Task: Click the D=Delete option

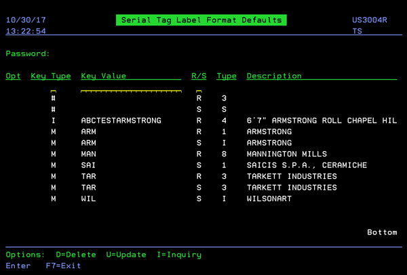Action: coord(76,255)
